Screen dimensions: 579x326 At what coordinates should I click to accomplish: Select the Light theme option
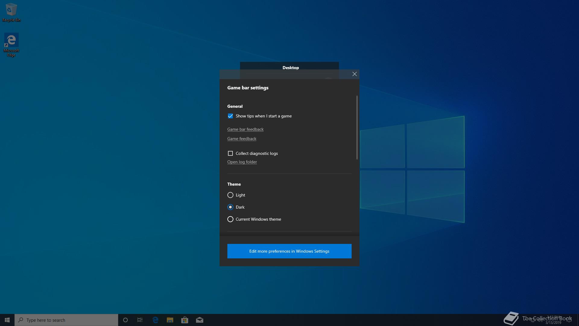pyautogui.click(x=230, y=195)
